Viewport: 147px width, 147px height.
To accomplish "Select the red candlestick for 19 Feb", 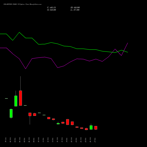I will (68, 122).
